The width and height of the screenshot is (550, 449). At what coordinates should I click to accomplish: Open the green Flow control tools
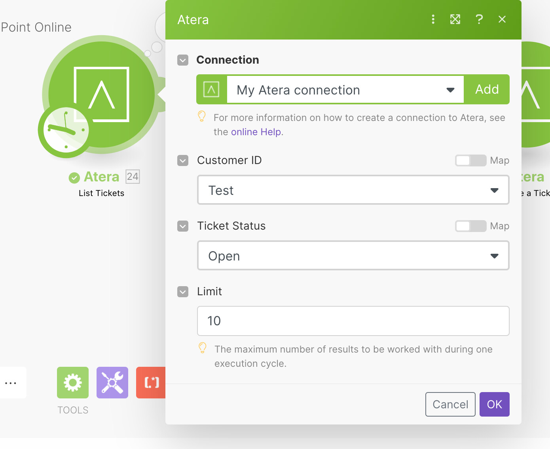click(73, 383)
